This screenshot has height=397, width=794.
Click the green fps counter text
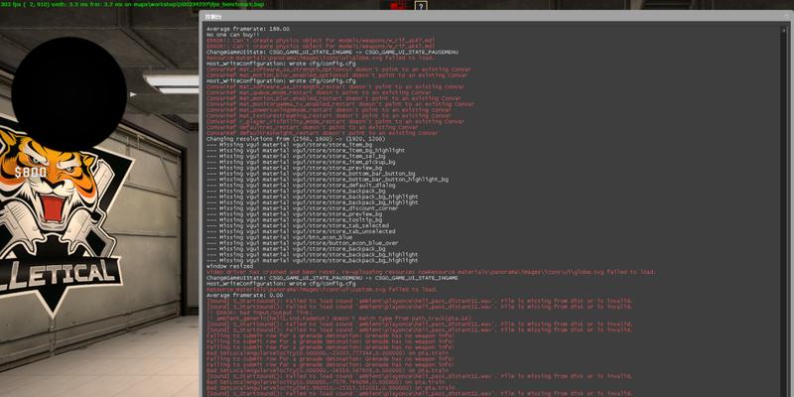pyautogui.click(x=132, y=4)
